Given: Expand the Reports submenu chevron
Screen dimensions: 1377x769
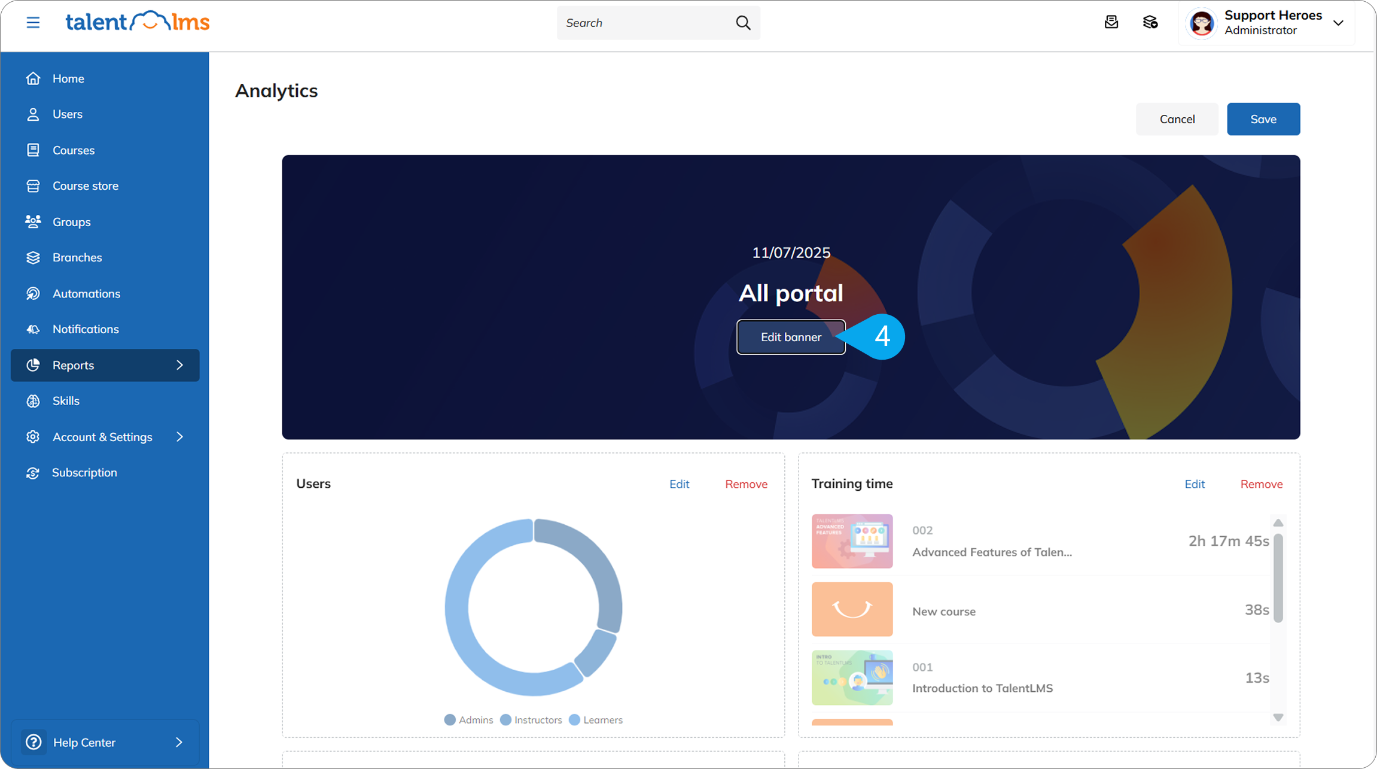Looking at the screenshot, I should (179, 365).
